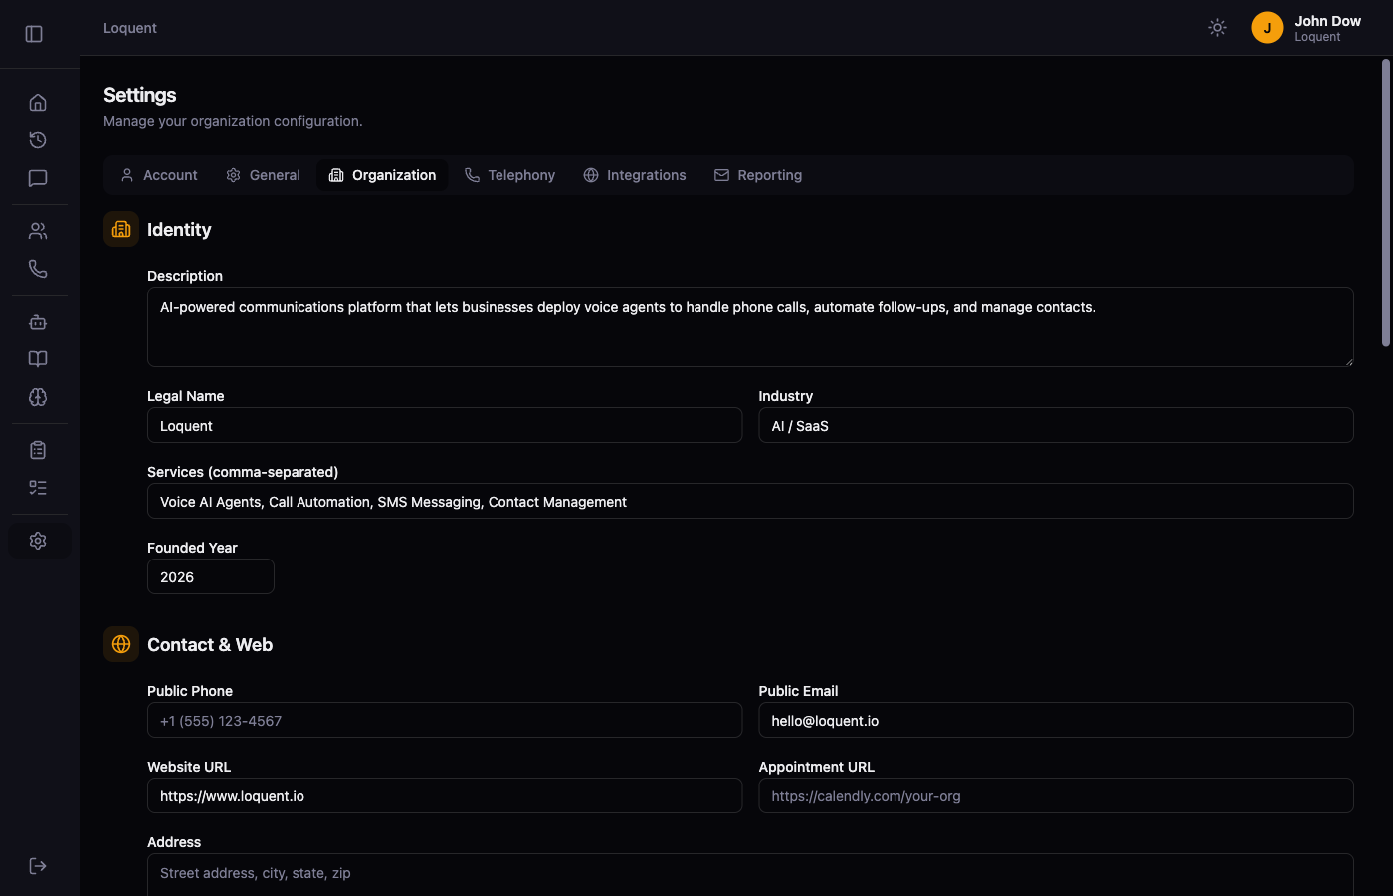Select the Reporting settings tab

tap(758, 174)
